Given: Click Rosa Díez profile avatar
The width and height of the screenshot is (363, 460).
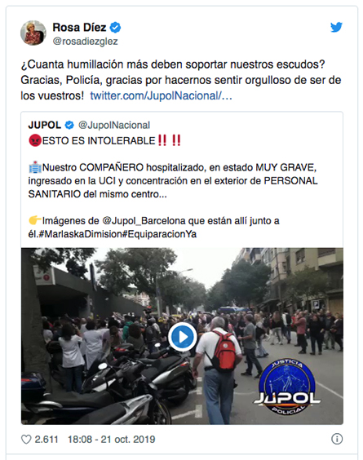Looking at the screenshot, I should [x=33, y=33].
